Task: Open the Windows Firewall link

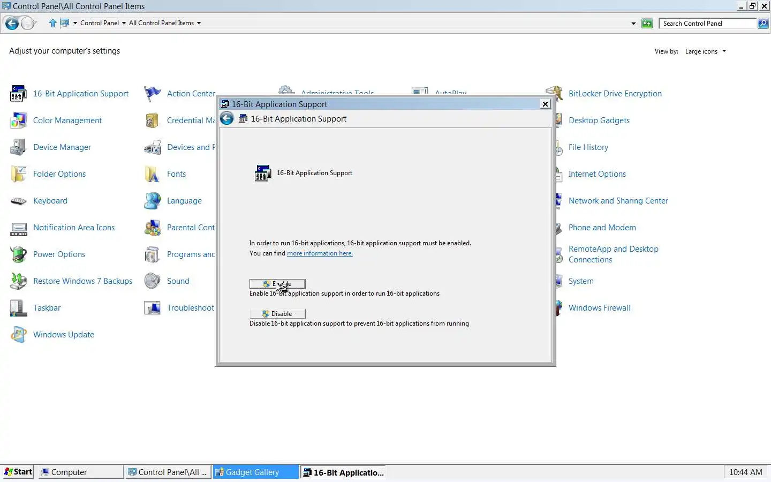Action: pyautogui.click(x=599, y=308)
